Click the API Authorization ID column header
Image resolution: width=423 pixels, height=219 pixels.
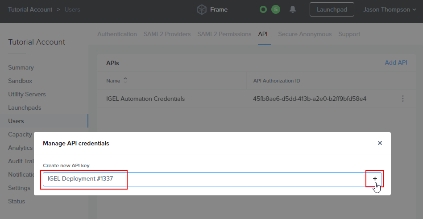[277, 81]
